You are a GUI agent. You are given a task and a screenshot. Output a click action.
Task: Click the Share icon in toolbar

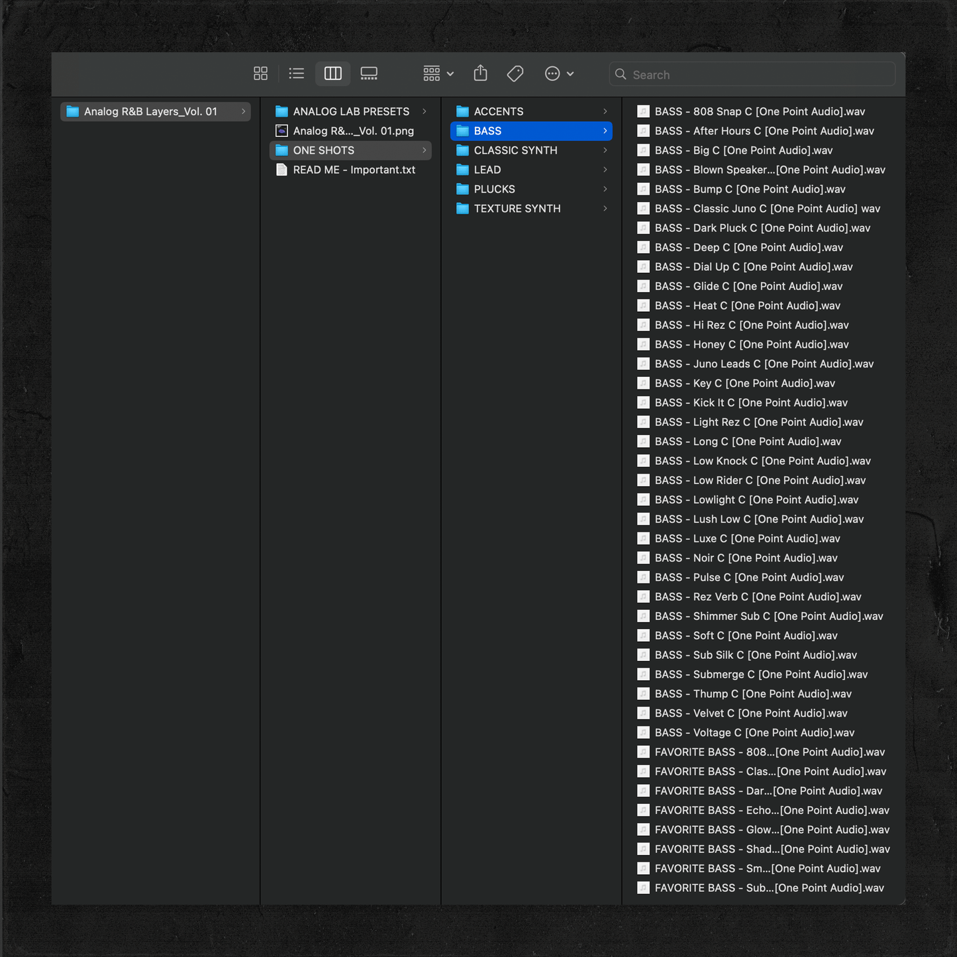pyautogui.click(x=481, y=74)
